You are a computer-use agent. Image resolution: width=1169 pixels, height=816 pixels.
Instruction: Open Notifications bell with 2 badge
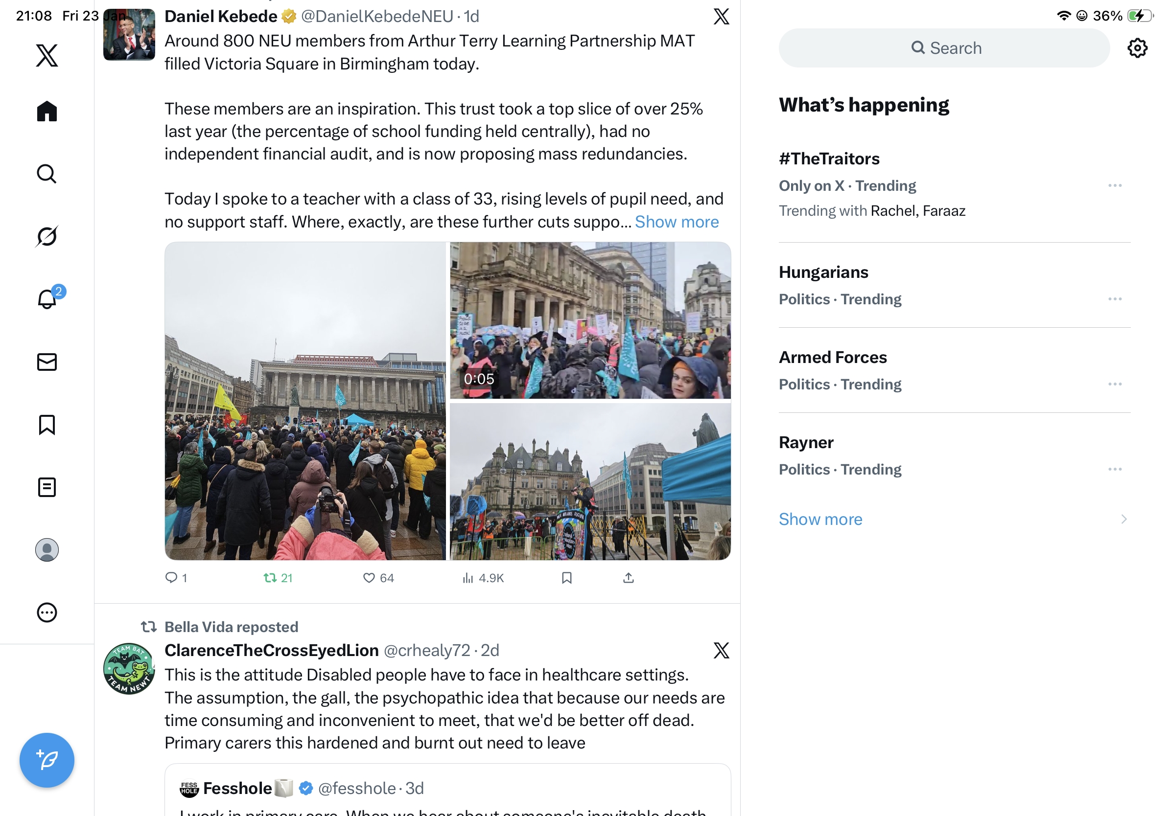click(47, 298)
